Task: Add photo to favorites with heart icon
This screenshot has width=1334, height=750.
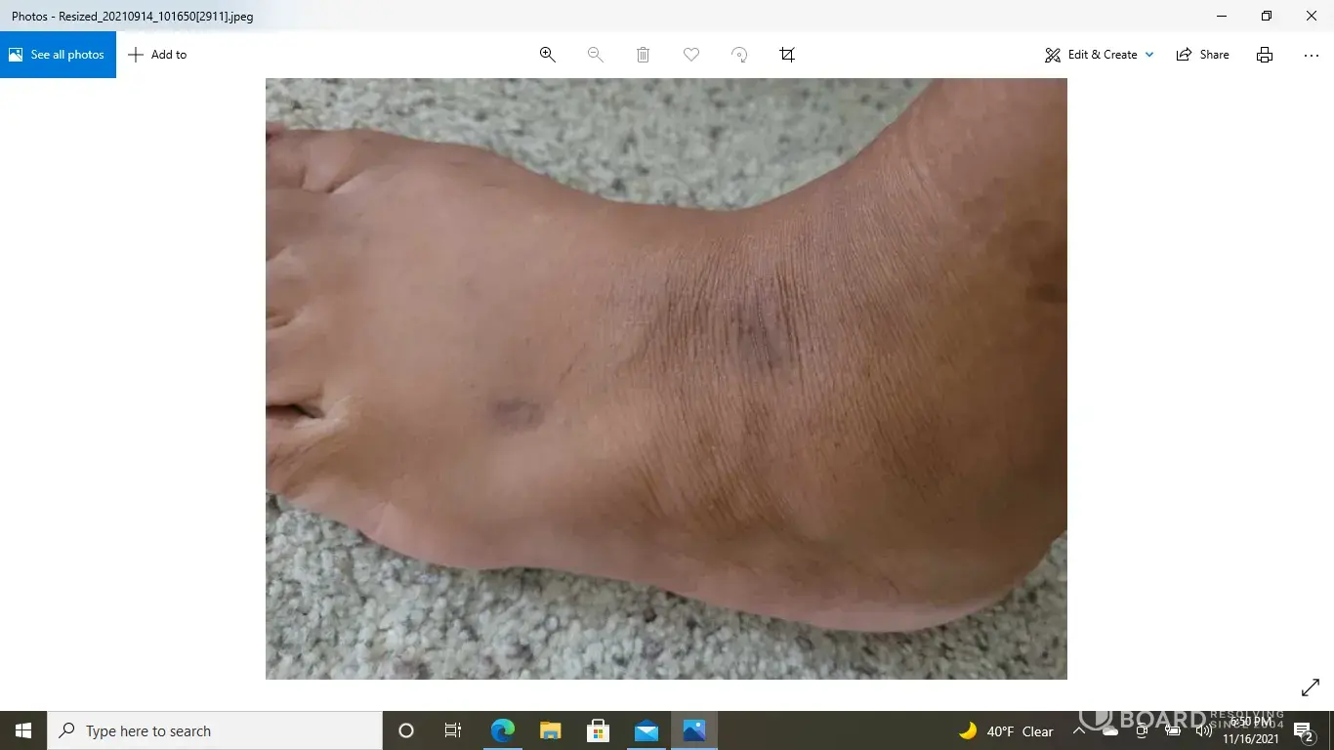Action: coord(691,55)
